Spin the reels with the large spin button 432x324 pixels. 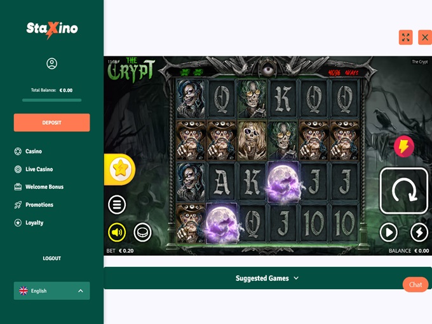[403, 191]
